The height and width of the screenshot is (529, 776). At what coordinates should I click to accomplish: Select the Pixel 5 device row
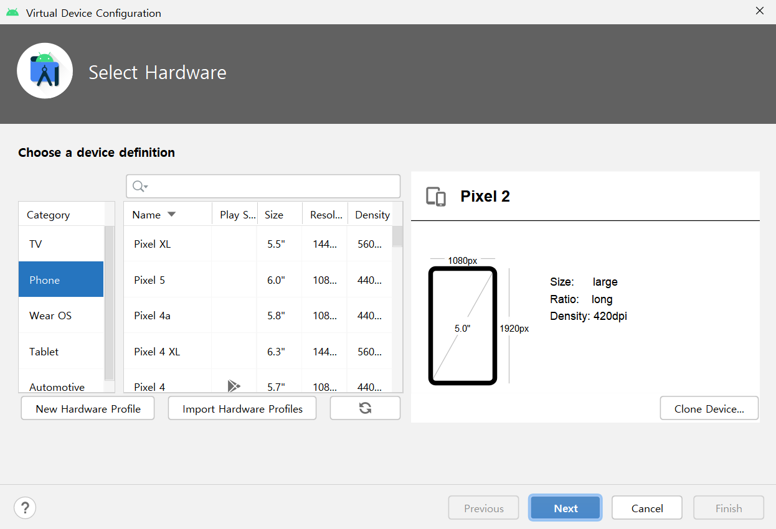click(258, 279)
